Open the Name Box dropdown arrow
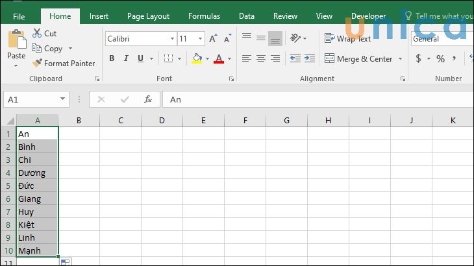The width and height of the screenshot is (474, 266). coord(63,99)
